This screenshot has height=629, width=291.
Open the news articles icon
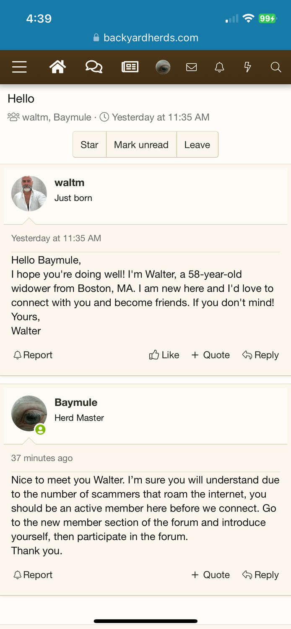pyautogui.click(x=130, y=67)
